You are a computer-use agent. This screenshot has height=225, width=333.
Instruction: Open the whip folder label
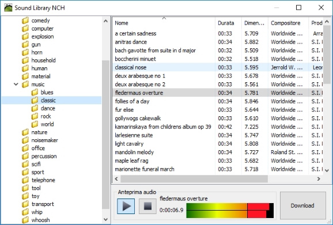click(37, 212)
